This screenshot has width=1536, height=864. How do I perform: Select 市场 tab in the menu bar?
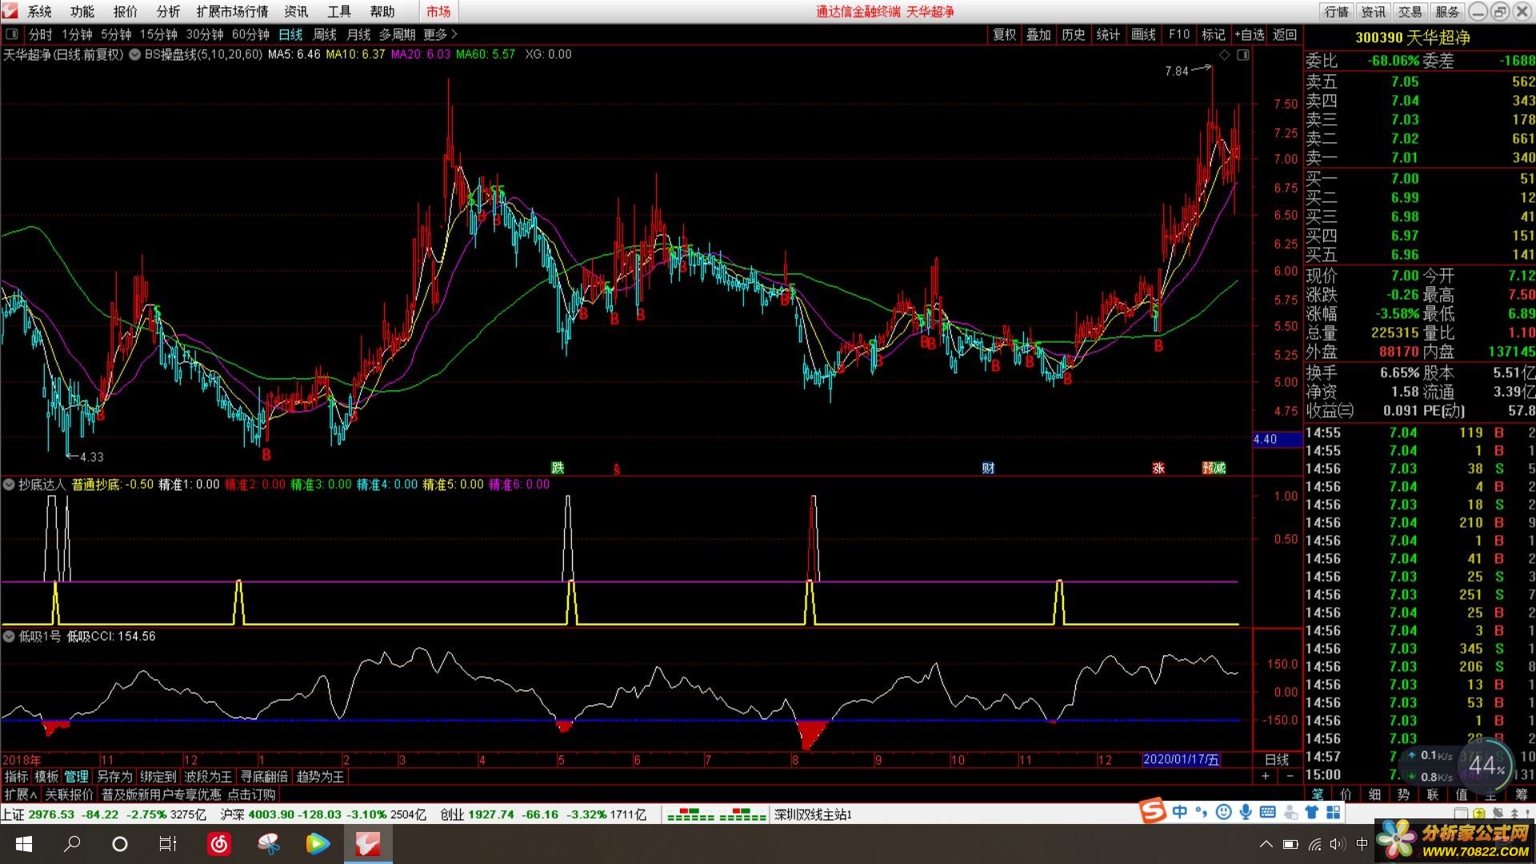[x=438, y=11]
